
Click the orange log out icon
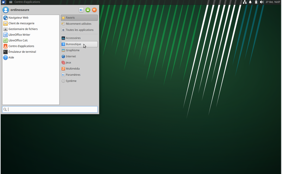pos(94,10)
